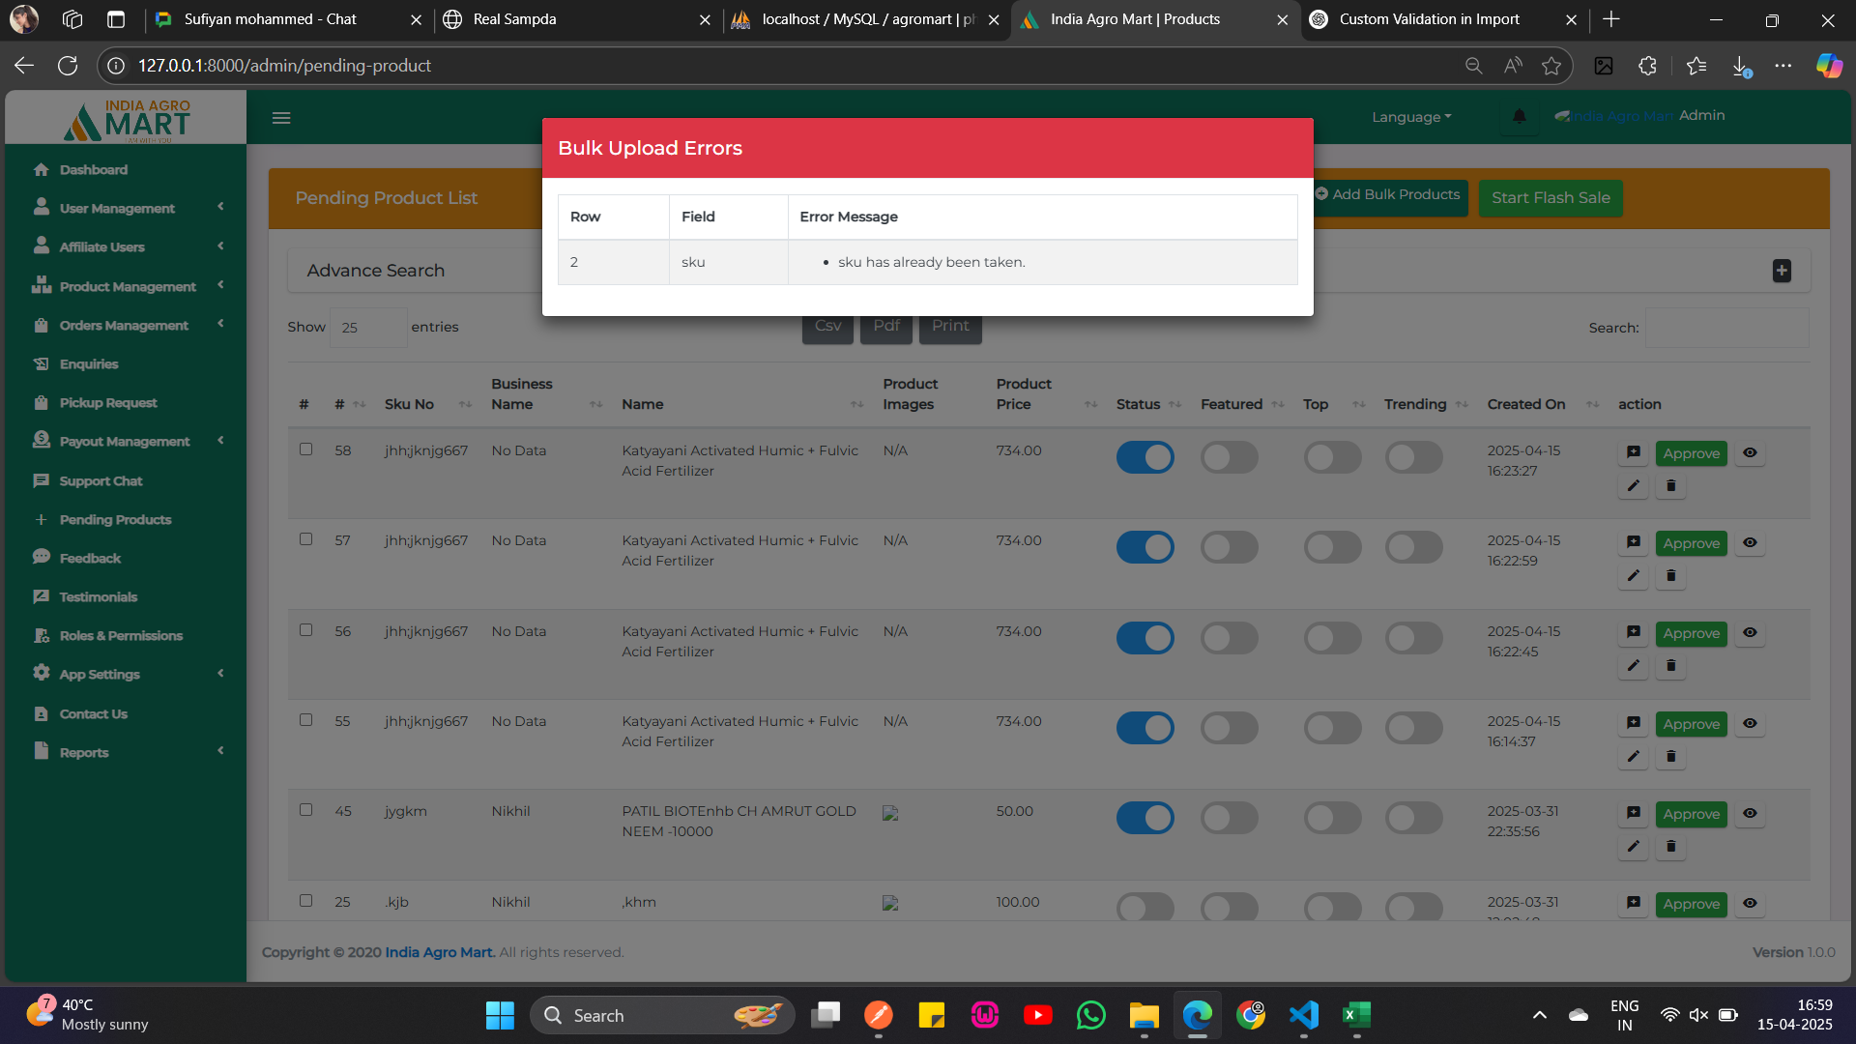1856x1044 pixels.
Task: View product 55 using the eye icon
Action: (x=1750, y=723)
